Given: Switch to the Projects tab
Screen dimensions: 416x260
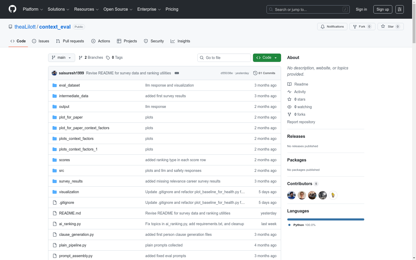Looking at the screenshot, I should click(127, 41).
